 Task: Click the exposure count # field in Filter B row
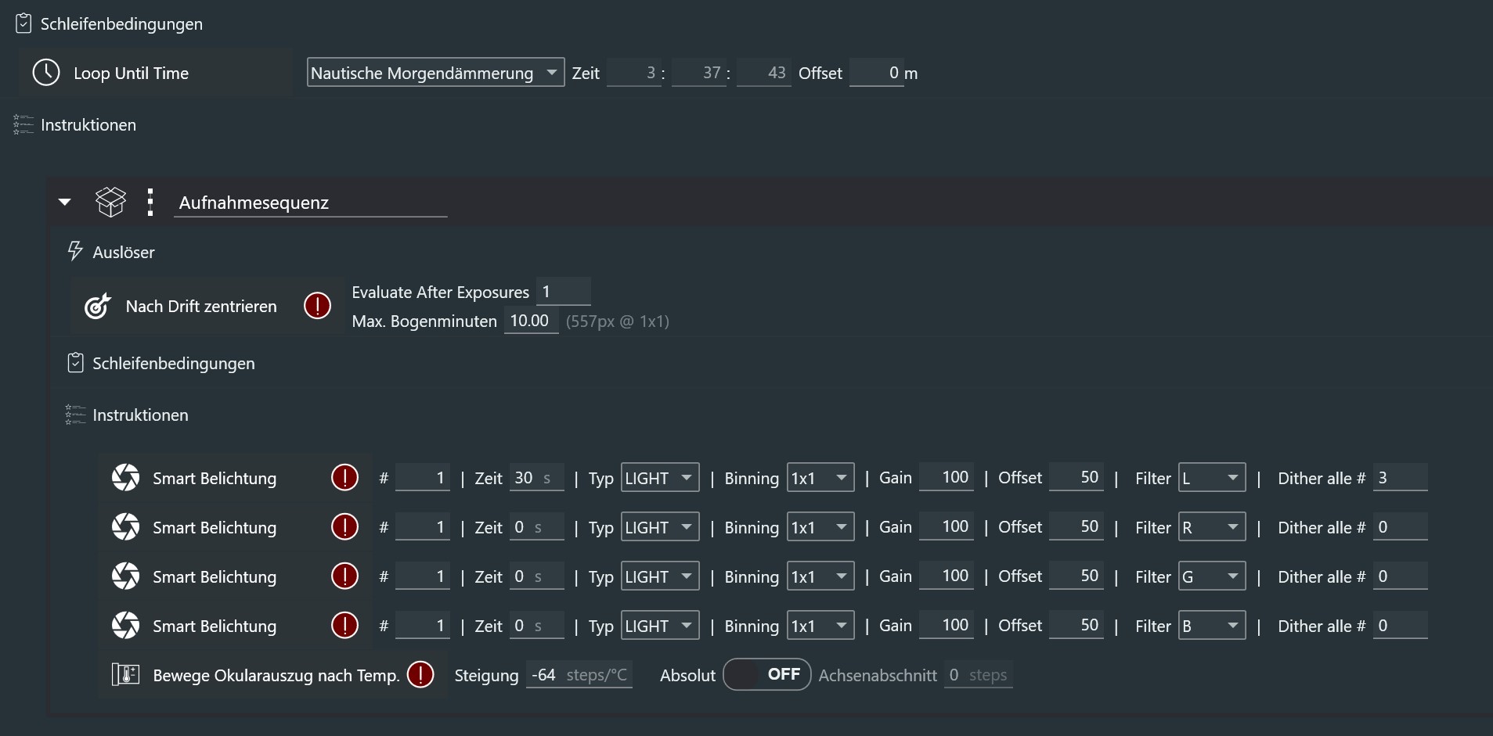423,625
